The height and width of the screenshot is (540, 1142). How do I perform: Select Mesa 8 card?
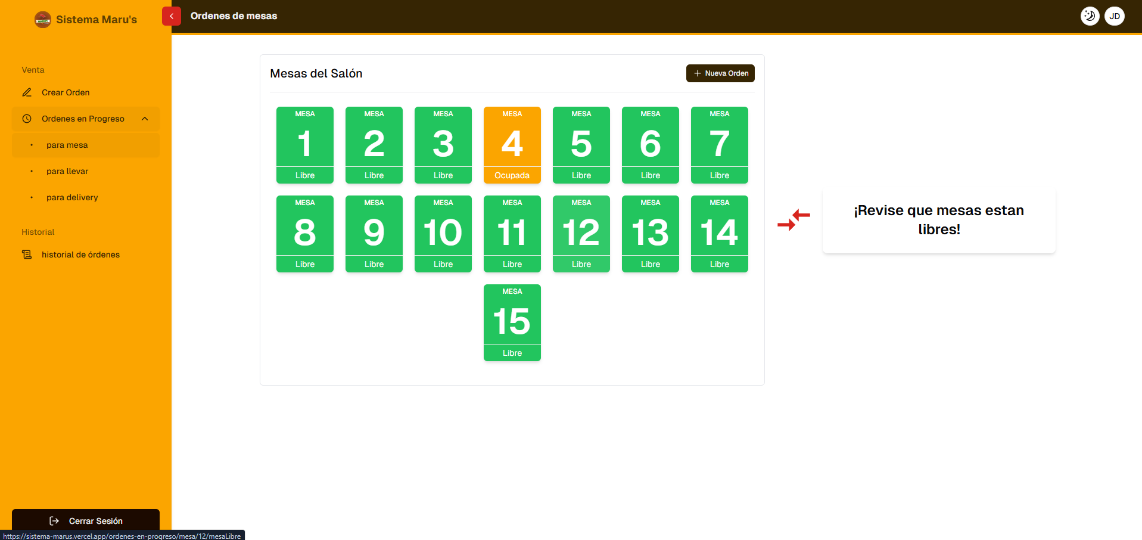[x=305, y=234]
